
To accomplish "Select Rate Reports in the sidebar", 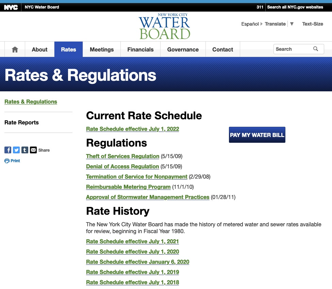I will pyautogui.click(x=21, y=123).
